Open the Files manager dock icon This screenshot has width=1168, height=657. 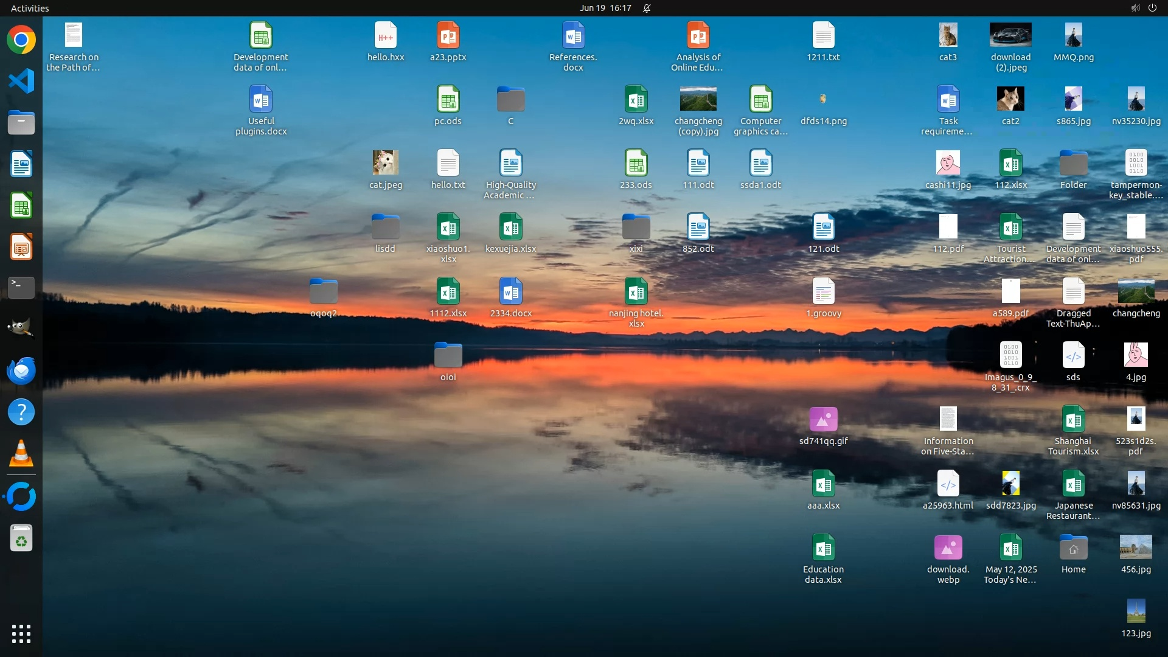click(21, 122)
